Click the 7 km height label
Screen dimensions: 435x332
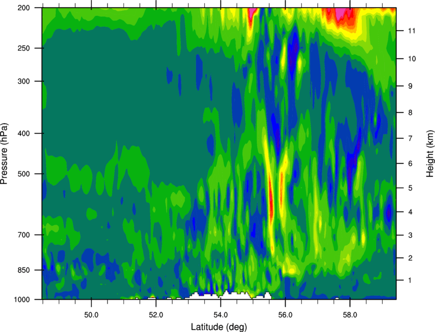pos(410,138)
